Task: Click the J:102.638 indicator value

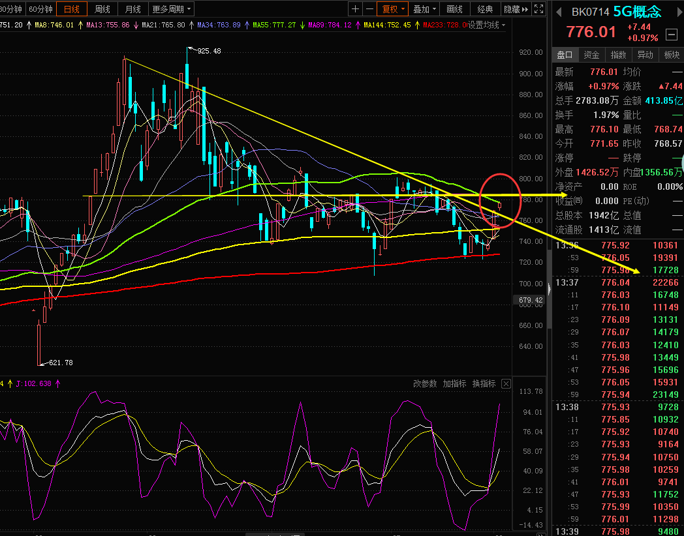Action: point(33,383)
